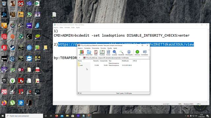Click the Extrair Para toolbar icon

coord(89,52)
